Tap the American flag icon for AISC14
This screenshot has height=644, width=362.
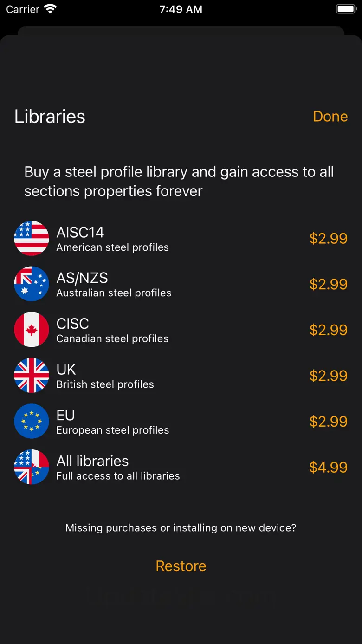coord(32,238)
